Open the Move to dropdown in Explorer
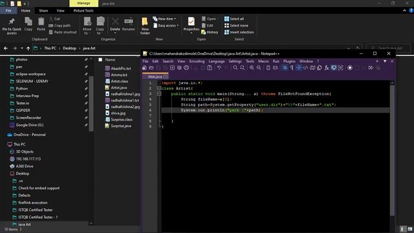 click(x=87, y=26)
